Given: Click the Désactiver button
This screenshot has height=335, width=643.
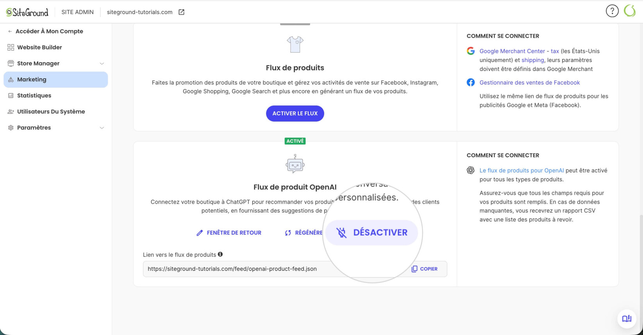Looking at the screenshot, I should (372, 232).
